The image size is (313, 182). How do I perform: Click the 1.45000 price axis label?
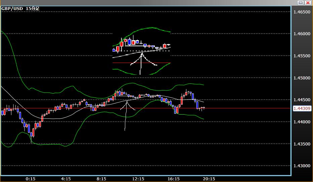point(302,78)
